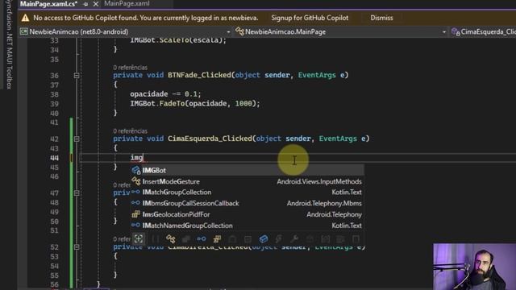
Task: Select IMGBot from the completion list
Action: click(248, 170)
